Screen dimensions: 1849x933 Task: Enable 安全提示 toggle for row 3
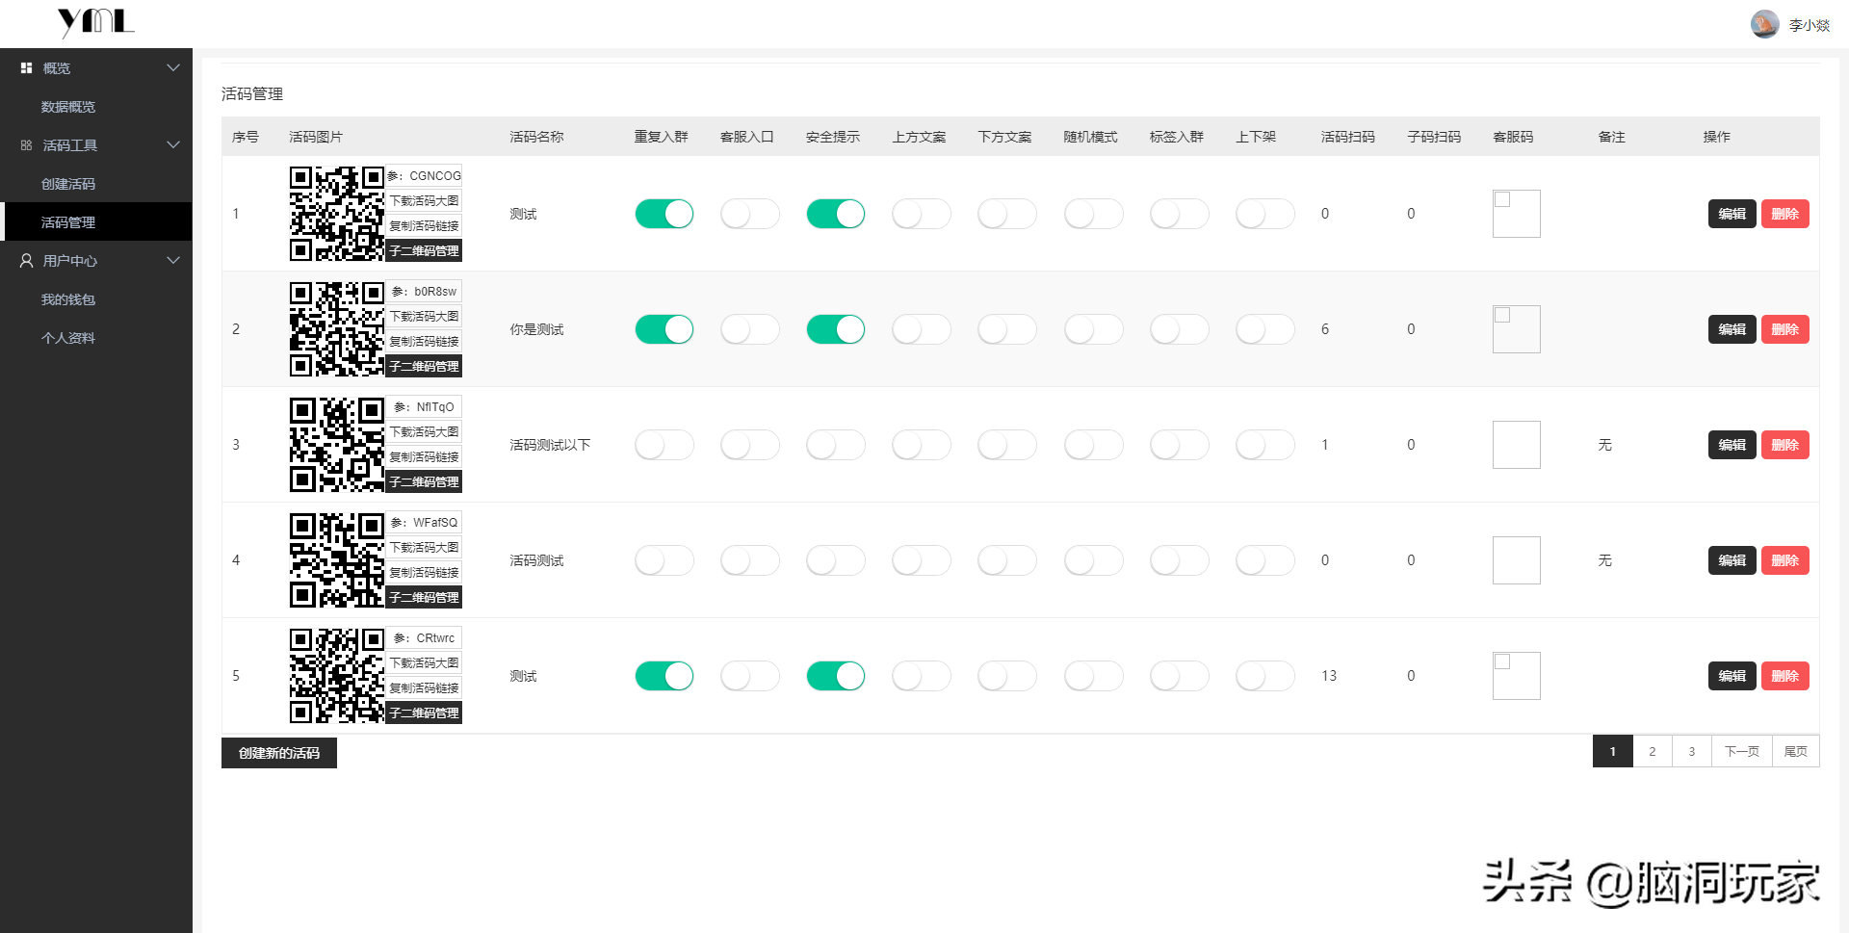point(836,445)
